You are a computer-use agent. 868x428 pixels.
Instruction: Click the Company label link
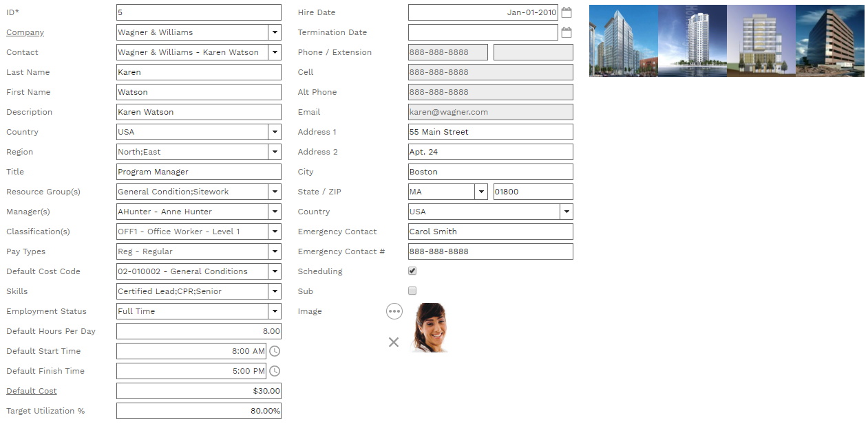click(25, 32)
